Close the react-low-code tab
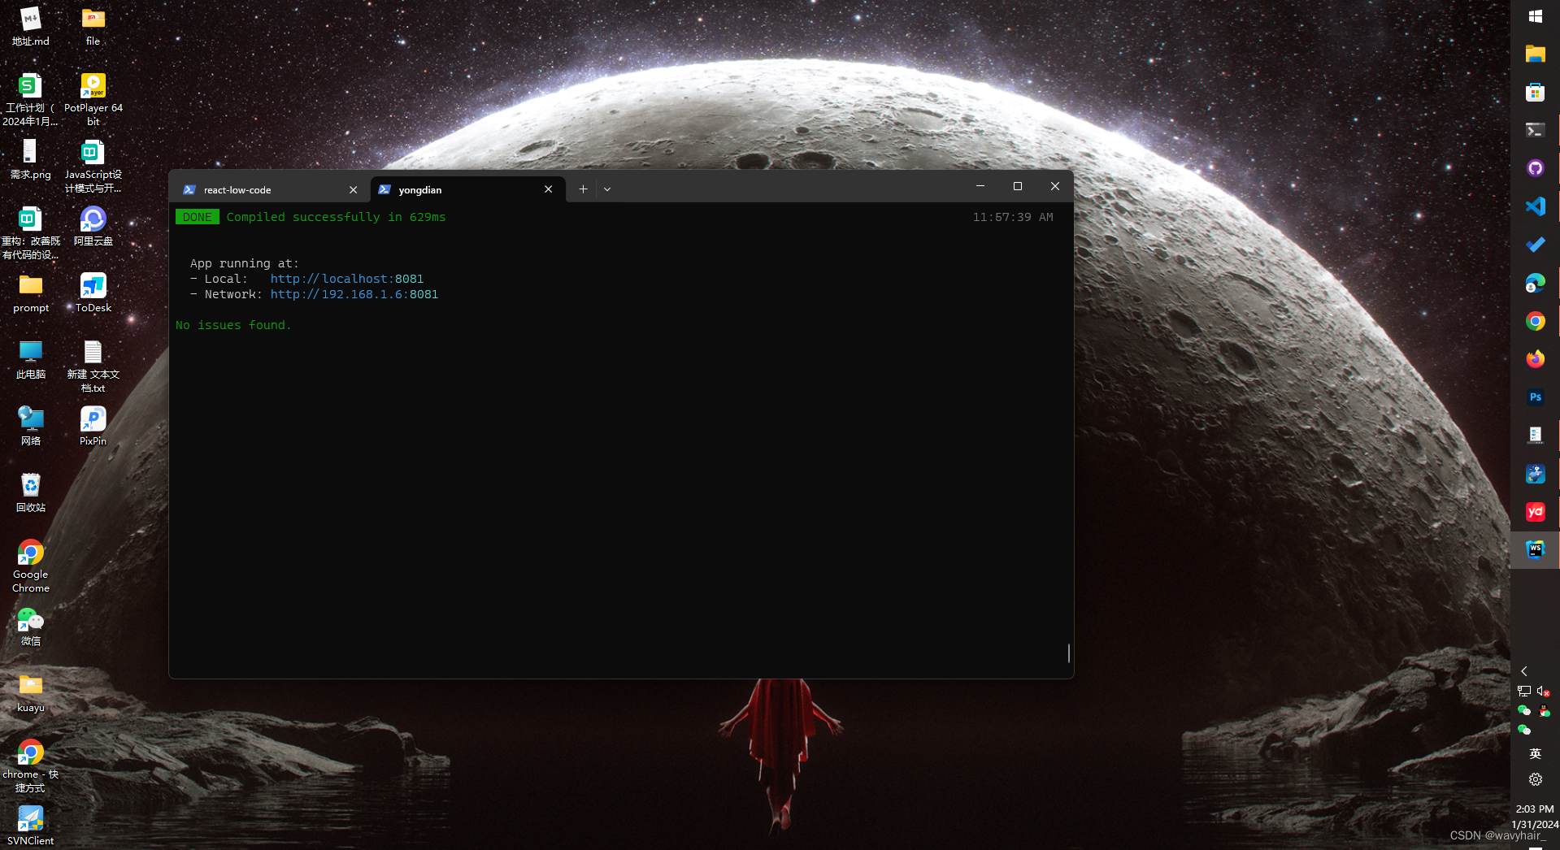This screenshot has width=1560, height=850. point(353,189)
